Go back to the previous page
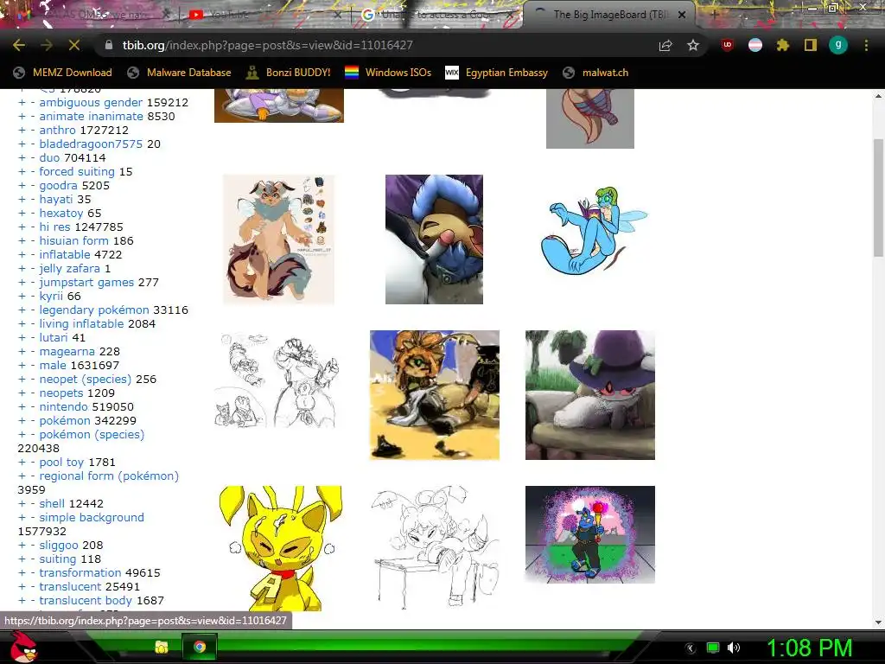 19,45
